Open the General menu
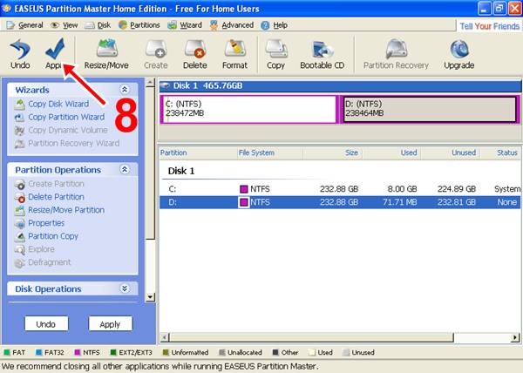This screenshot has width=523, height=373. click(x=25, y=25)
